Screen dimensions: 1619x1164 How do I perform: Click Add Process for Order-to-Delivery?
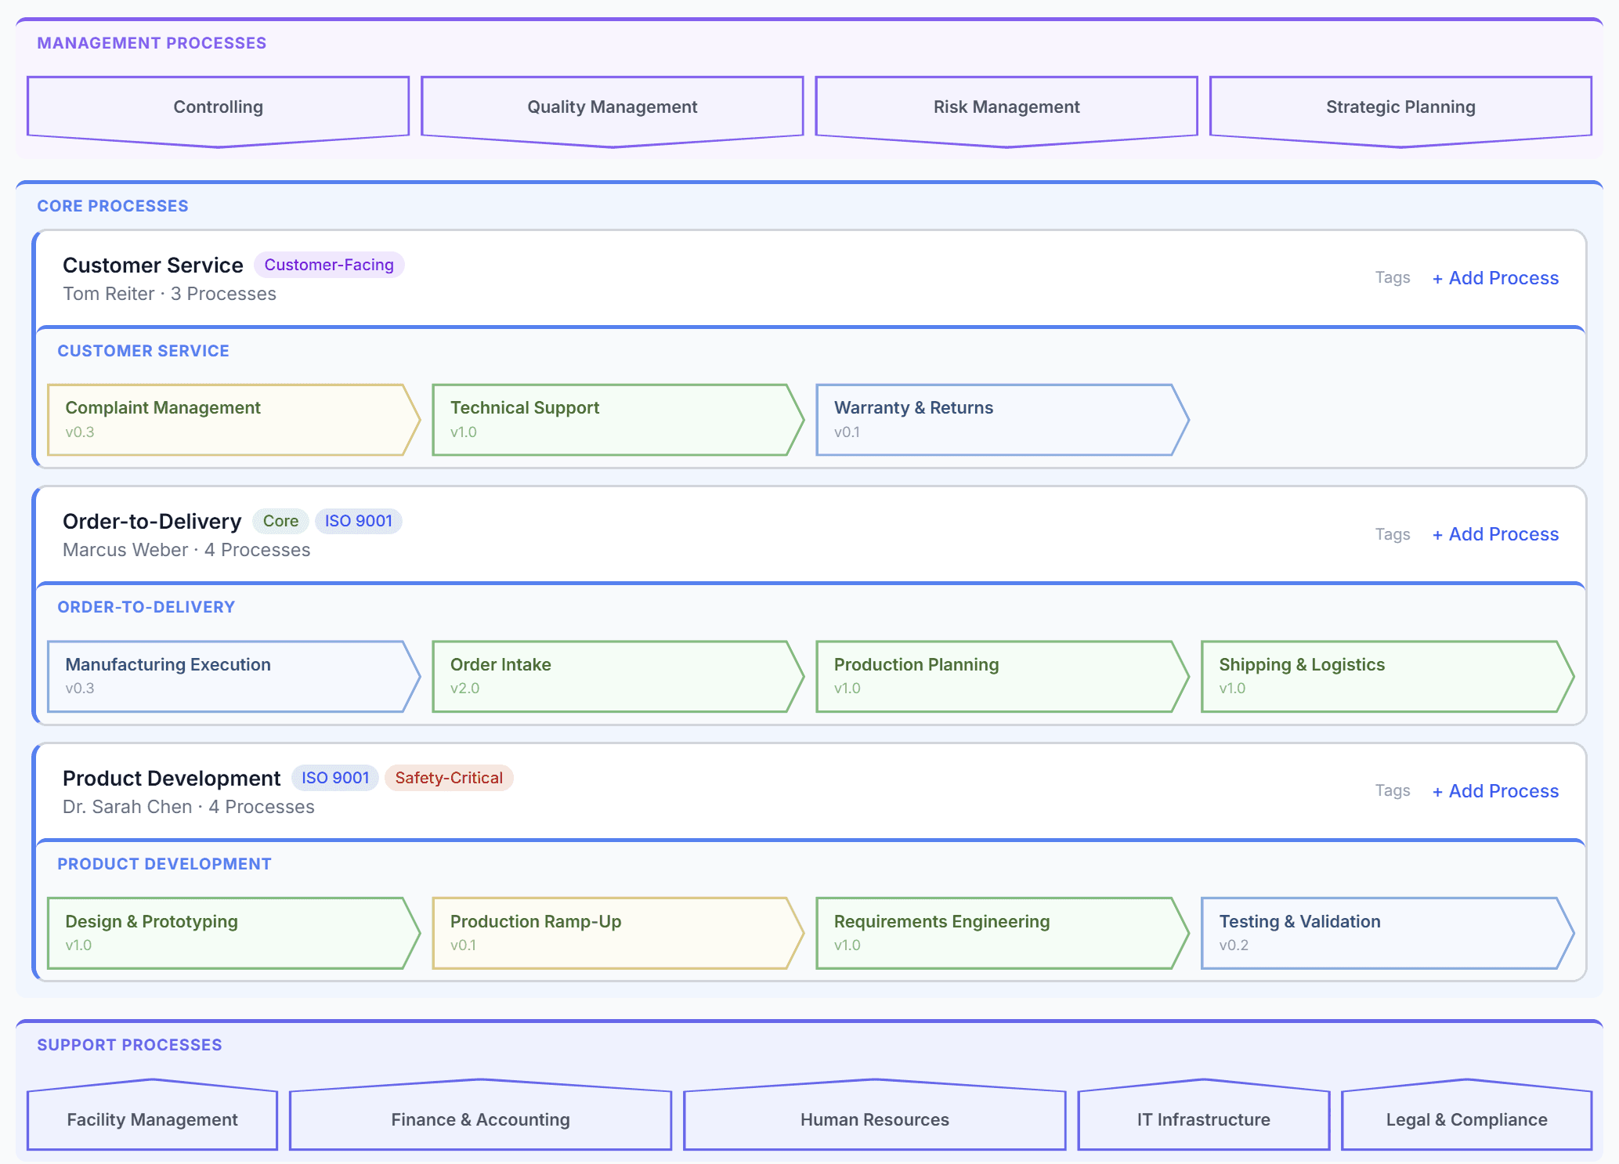1495,534
